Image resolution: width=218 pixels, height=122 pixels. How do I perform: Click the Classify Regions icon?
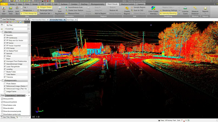point(127,10)
